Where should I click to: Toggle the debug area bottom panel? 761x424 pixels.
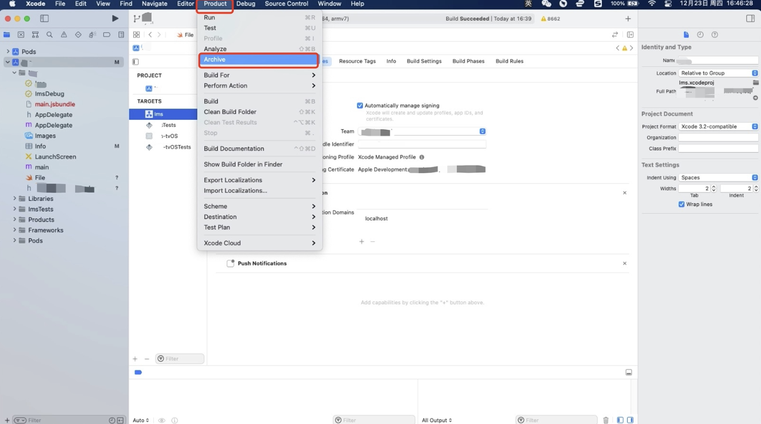(628, 372)
